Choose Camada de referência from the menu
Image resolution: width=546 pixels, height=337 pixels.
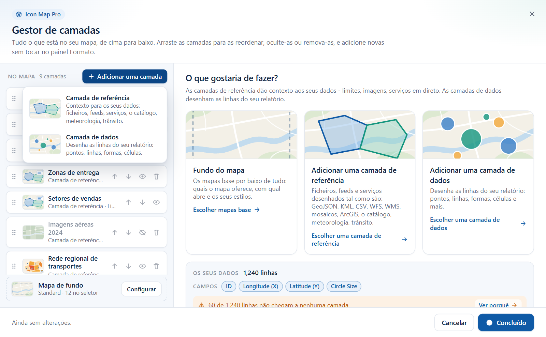click(x=95, y=109)
